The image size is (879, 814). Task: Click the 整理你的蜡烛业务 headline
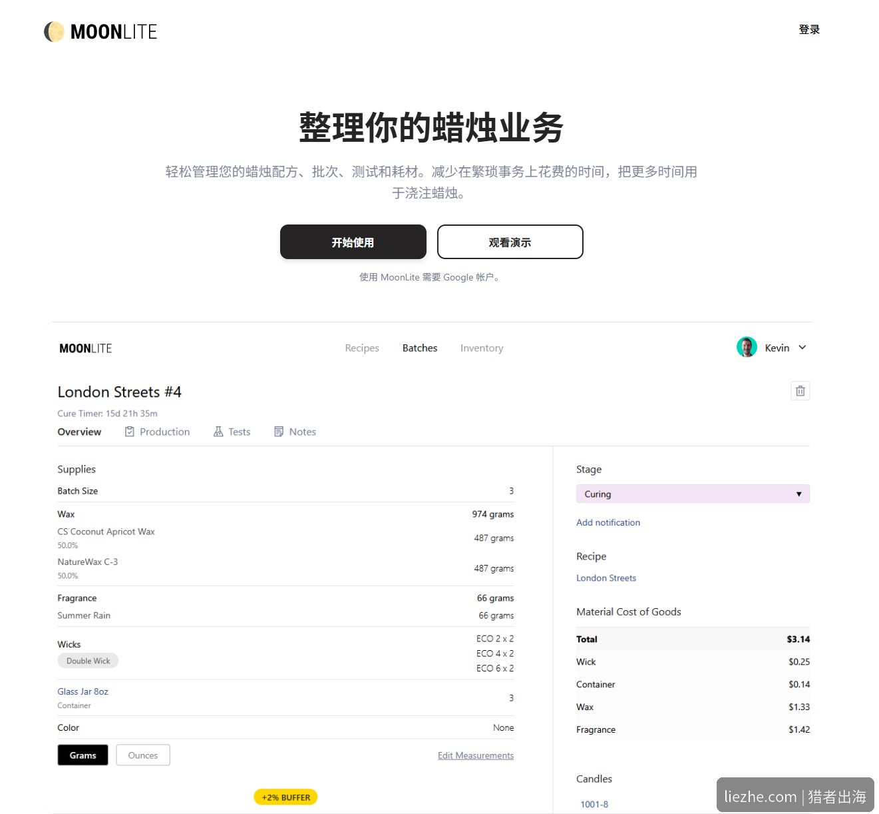coord(431,127)
